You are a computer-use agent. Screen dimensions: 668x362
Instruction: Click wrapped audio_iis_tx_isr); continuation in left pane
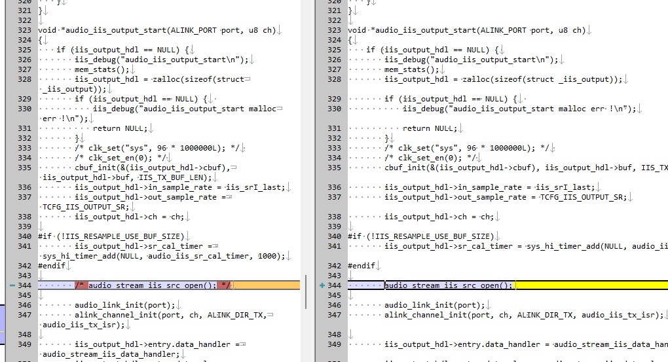[x=84, y=325]
